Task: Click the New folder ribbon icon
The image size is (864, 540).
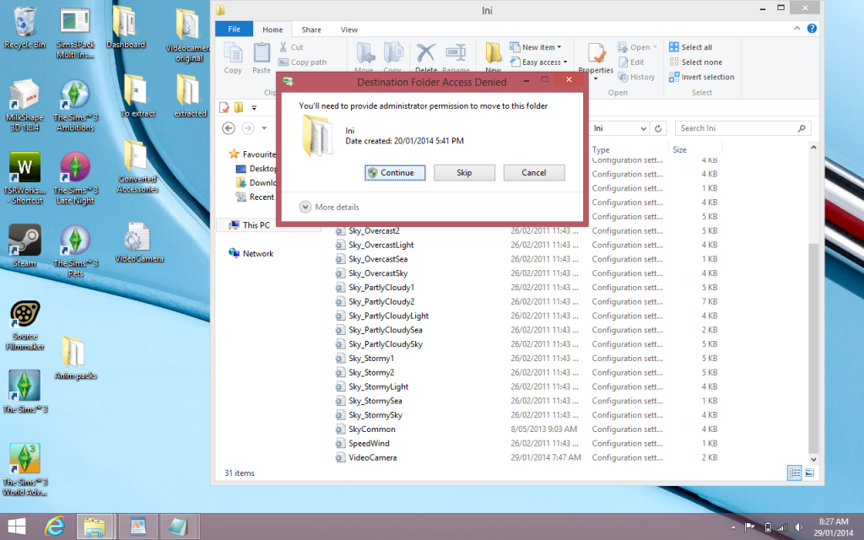Action: click(x=493, y=57)
